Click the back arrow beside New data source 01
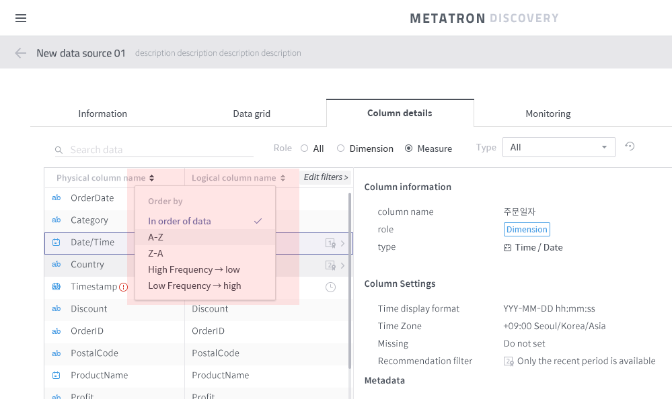Viewport: 672px width, 399px height. click(x=20, y=52)
